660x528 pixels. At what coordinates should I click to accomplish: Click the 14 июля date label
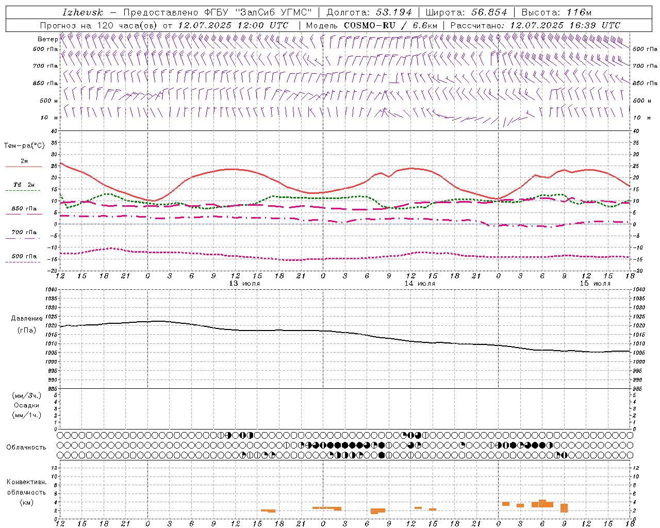pos(420,284)
